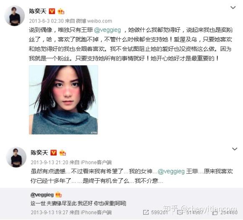Click the verified V badge in second post
Image resolution: width=243 pixels, height=220 pixels.
click(x=54, y=153)
